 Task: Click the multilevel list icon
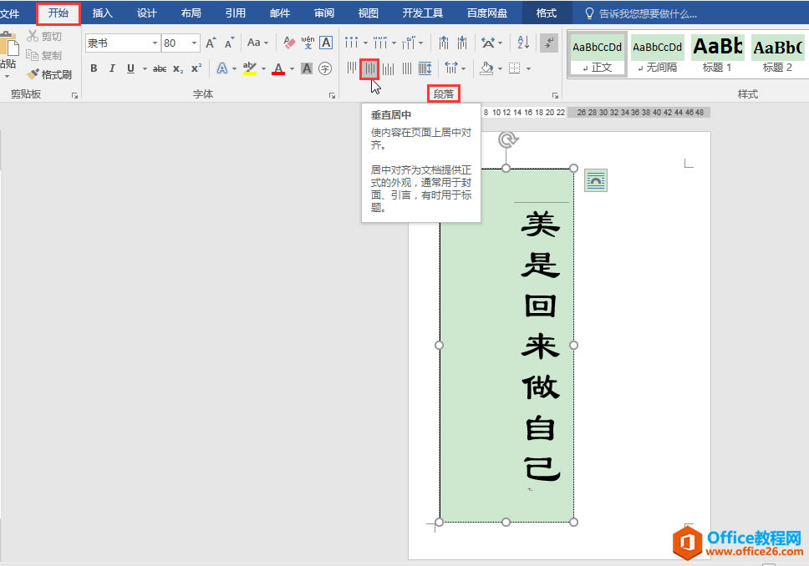(x=408, y=43)
